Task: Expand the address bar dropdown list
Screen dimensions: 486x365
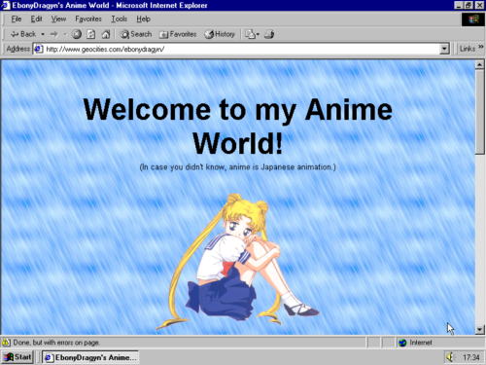Action: click(444, 49)
